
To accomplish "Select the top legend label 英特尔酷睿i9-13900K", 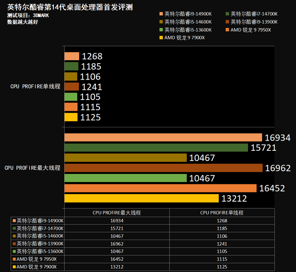I will pyautogui.click(x=254, y=22).
